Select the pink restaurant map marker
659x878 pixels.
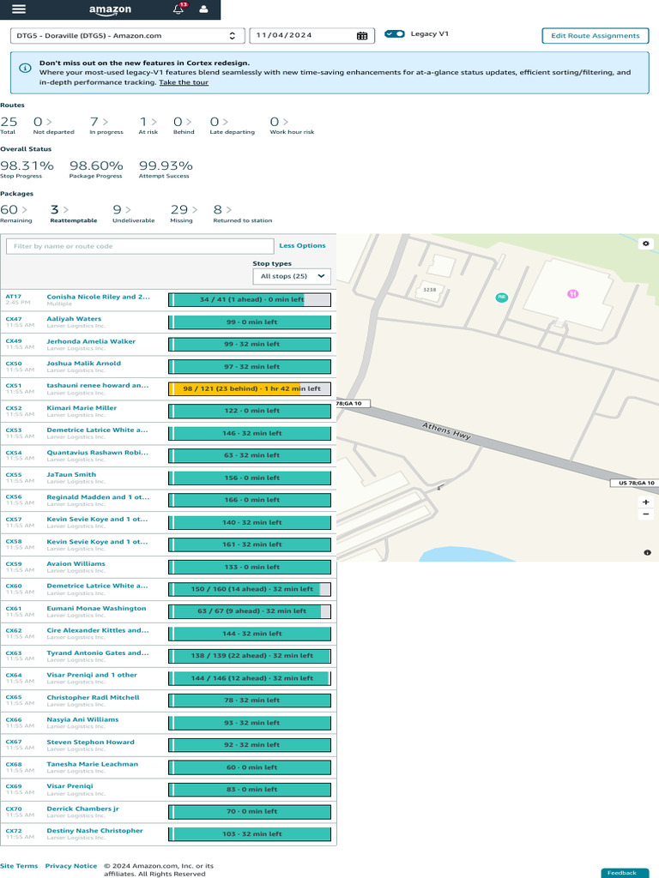[x=572, y=293]
